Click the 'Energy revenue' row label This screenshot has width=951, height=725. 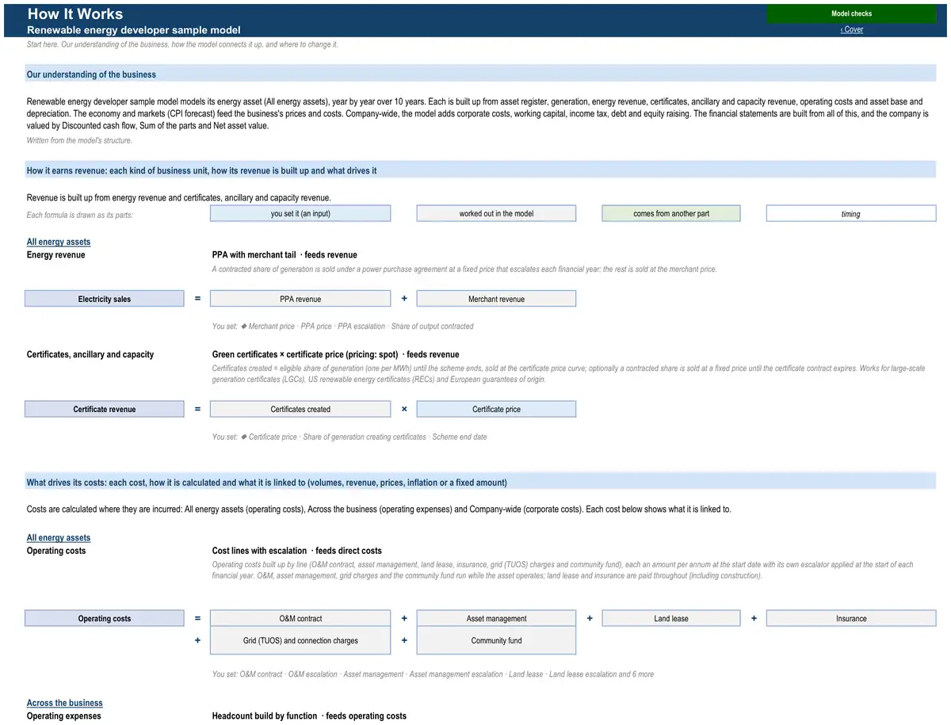tap(56, 255)
